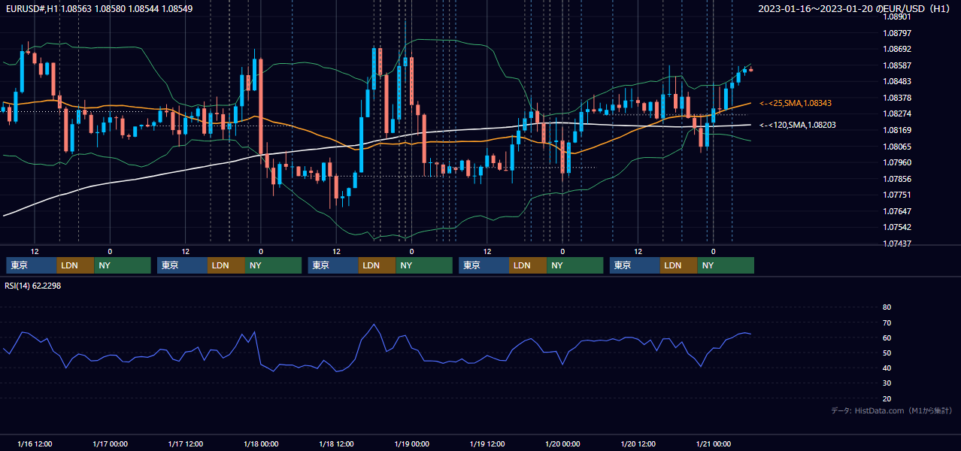Click price axis value 1.08587
The height and width of the screenshot is (451, 961).
tap(896, 65)
